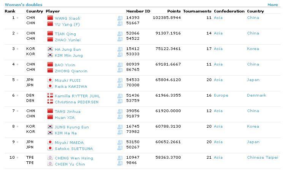Open the Chinese Taipei country link

point(262,158)
